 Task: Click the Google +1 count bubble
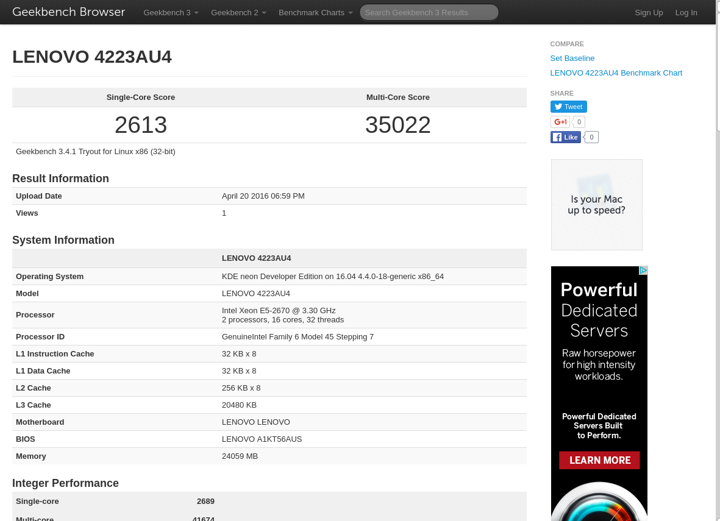579,122
